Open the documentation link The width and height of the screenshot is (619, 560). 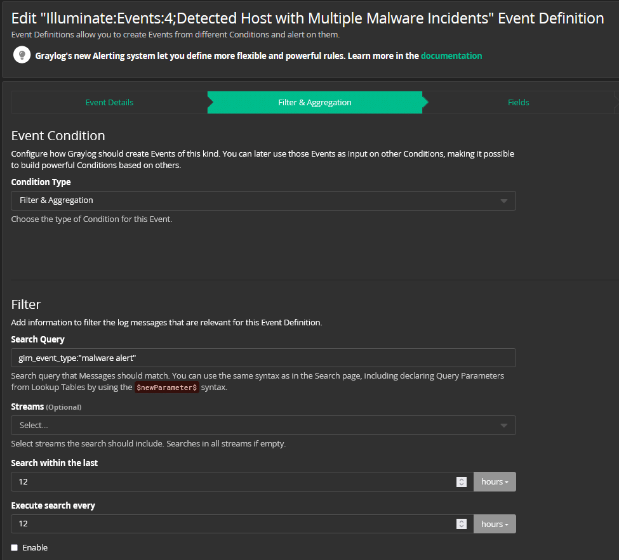coord(451,55)
